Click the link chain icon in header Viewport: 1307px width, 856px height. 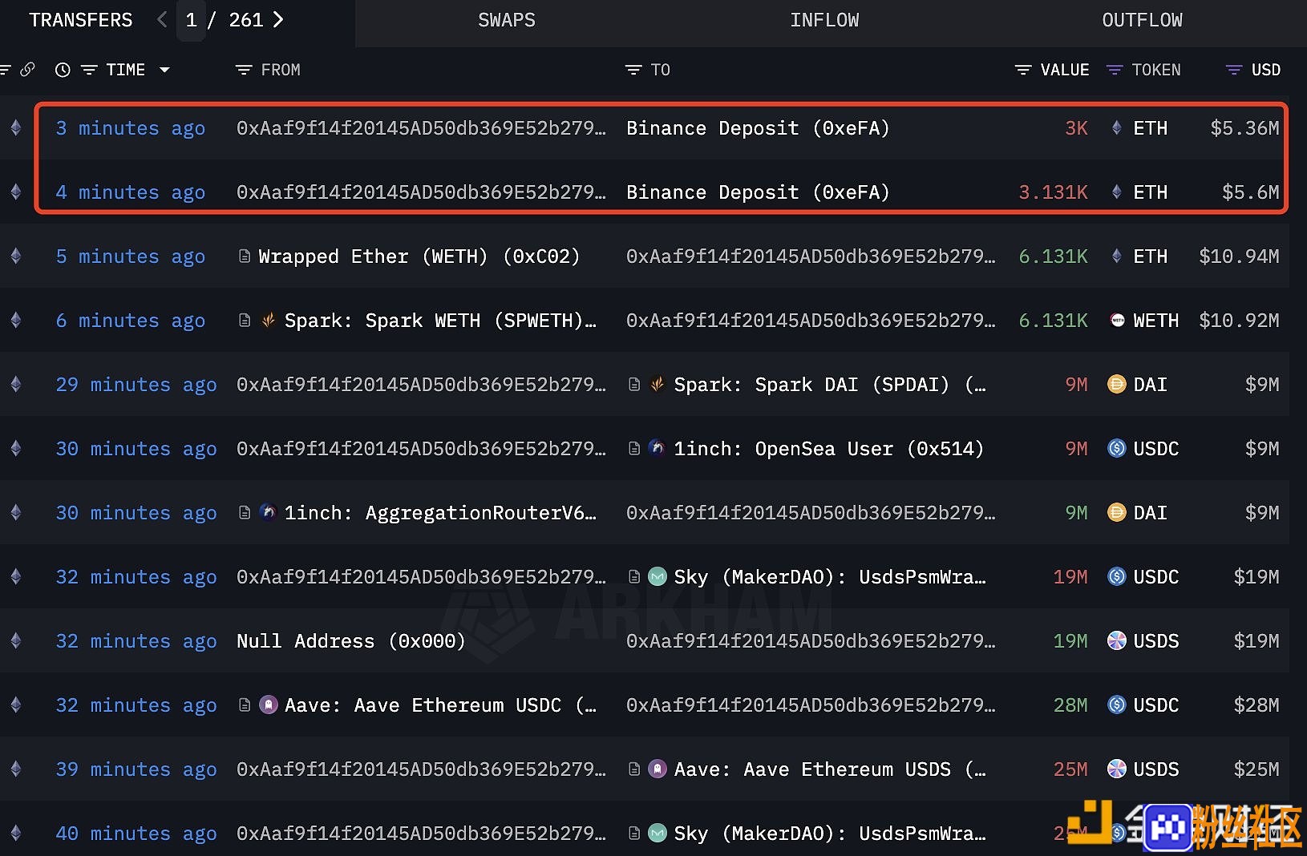[27, 70]
